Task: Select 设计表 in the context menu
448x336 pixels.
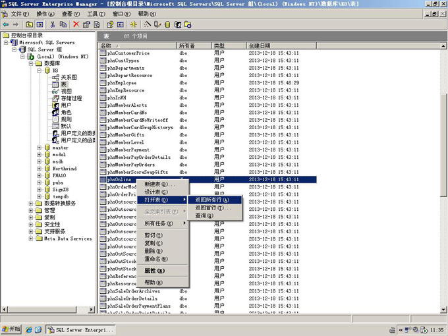Action: click(155, 192)
